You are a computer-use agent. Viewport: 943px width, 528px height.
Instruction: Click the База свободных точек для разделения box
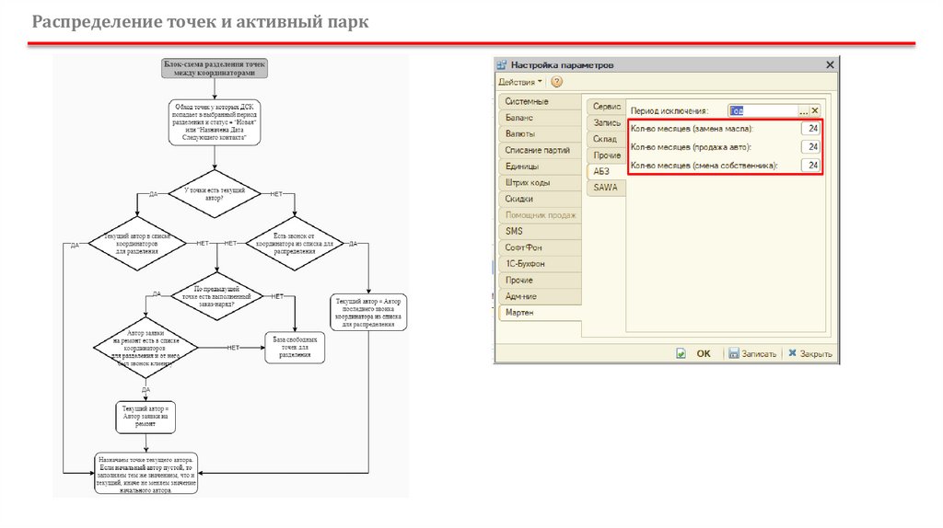point(295,347)
